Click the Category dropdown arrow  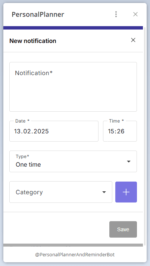point(104,192)
